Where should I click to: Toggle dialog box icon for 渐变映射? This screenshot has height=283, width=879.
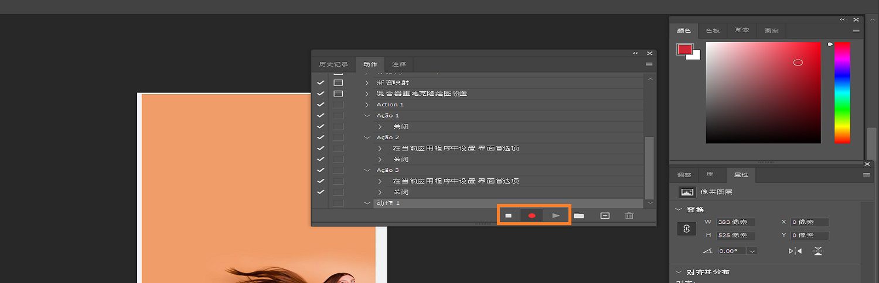click(x=338, y=82)
